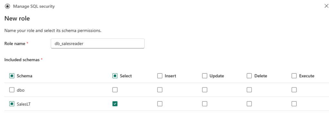Enable Insert permission for SalesLT

(x=160, y=103)
